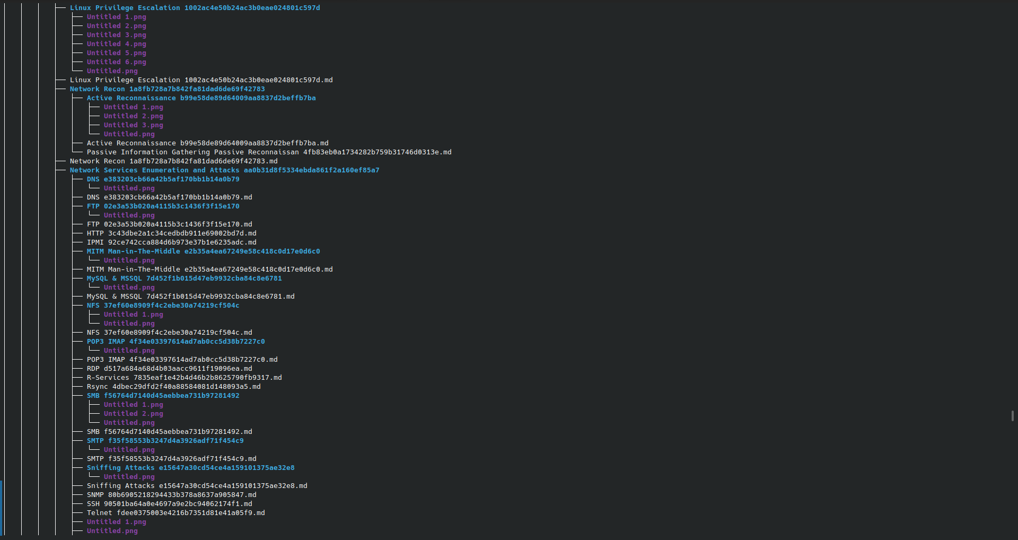Click Untitled 2.png under Active Reconnaissance
Screen dimensions: 1018x540
coord(134,116)
